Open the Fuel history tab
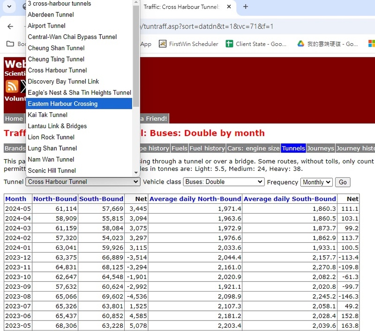The image size is (375, 331). pos(207,148)
